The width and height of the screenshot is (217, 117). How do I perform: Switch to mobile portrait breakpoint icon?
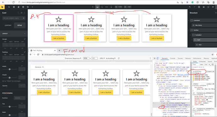point(111,7)
